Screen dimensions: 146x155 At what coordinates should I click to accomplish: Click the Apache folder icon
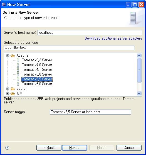(13, 55)
